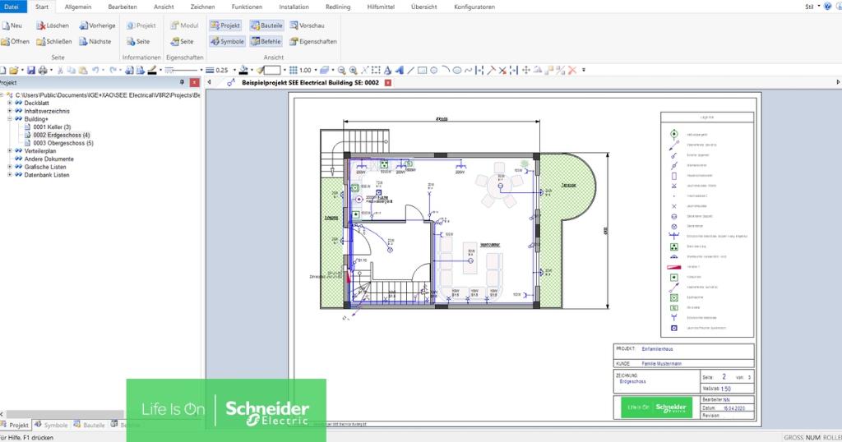Open Projekt information
The image size is (842, 442).
point(141,25)
